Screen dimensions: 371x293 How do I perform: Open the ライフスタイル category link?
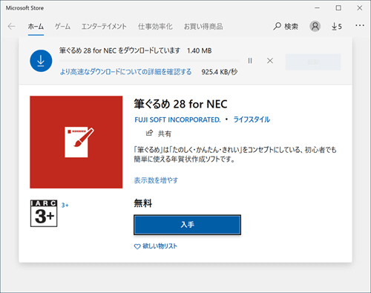pos(252,119)
